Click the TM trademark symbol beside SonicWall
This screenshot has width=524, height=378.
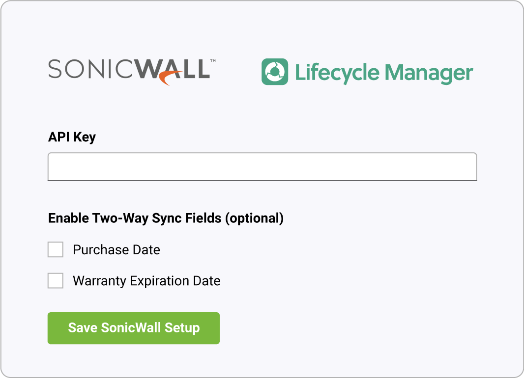tap(213, 61)
